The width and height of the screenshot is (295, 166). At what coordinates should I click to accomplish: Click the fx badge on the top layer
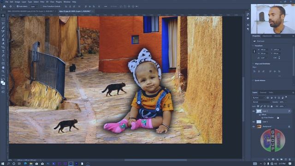(x=289, y=111)
